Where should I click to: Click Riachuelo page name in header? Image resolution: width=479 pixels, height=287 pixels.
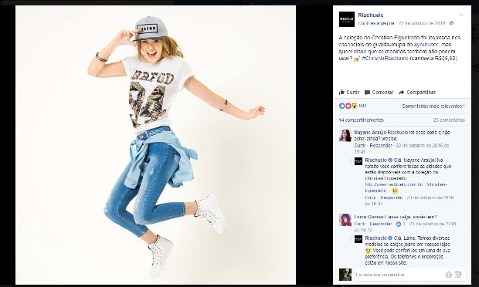(371, 15)
